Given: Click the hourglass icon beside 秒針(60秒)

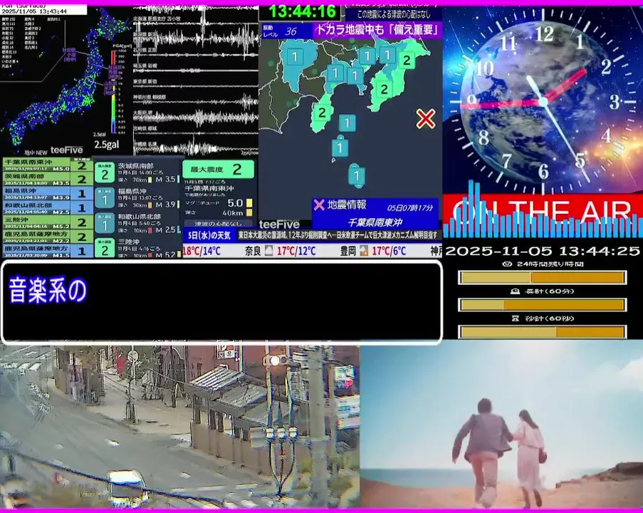Looking at the screenshot, I should (516, 318).
